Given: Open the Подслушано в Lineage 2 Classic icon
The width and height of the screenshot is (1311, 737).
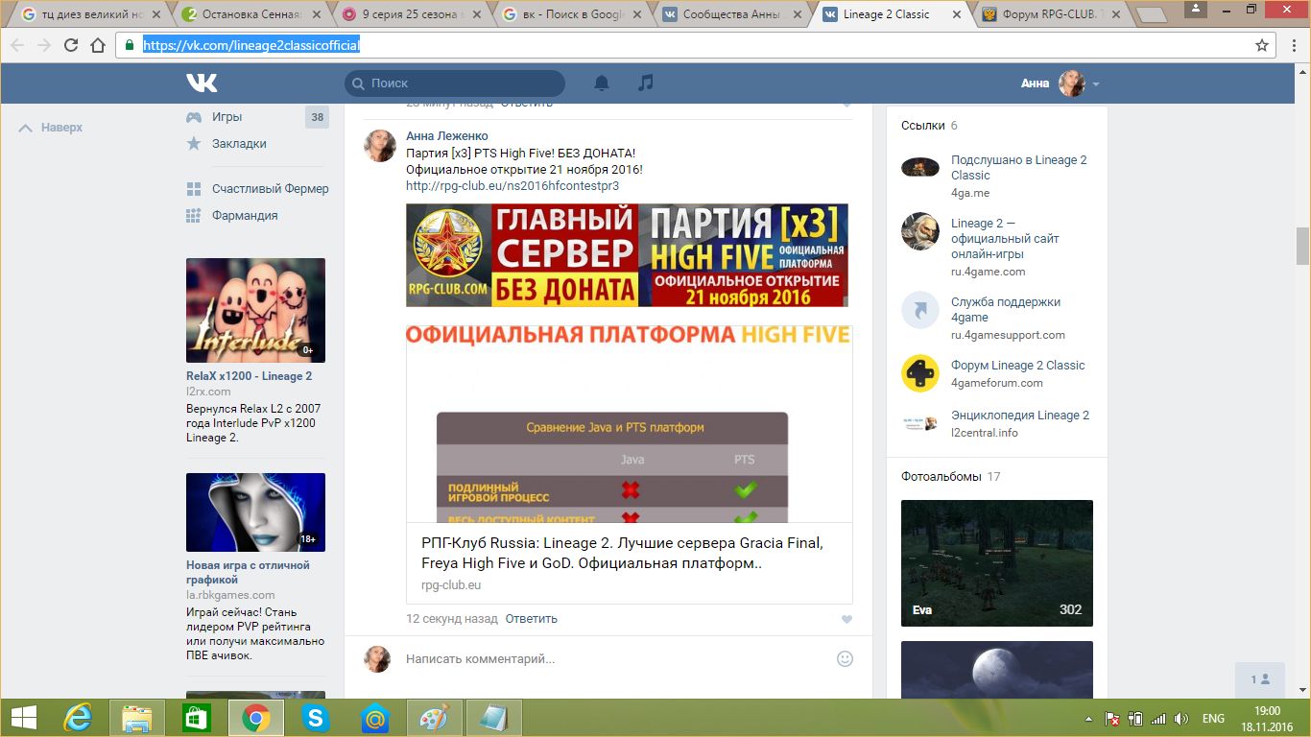Looking at the screenshot, I should tap(920, 167).
